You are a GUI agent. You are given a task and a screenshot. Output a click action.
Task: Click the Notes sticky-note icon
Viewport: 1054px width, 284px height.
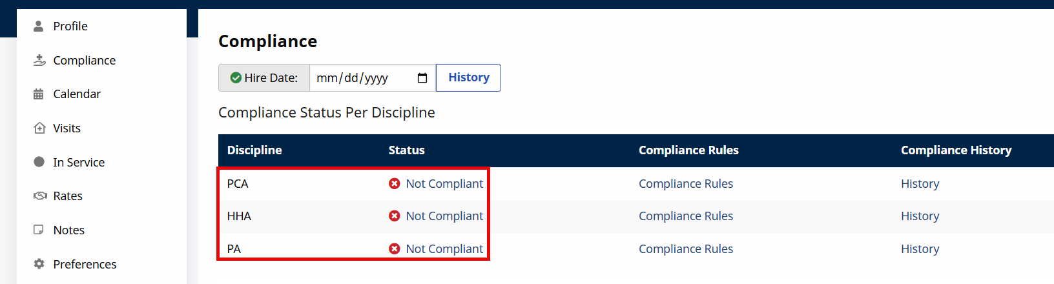click(x=39, y=230)
